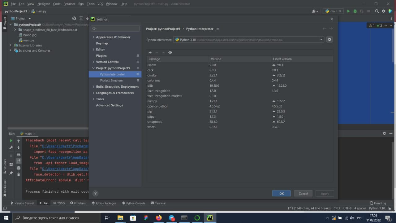Run main with green play toolbar button

coord(348,11)
